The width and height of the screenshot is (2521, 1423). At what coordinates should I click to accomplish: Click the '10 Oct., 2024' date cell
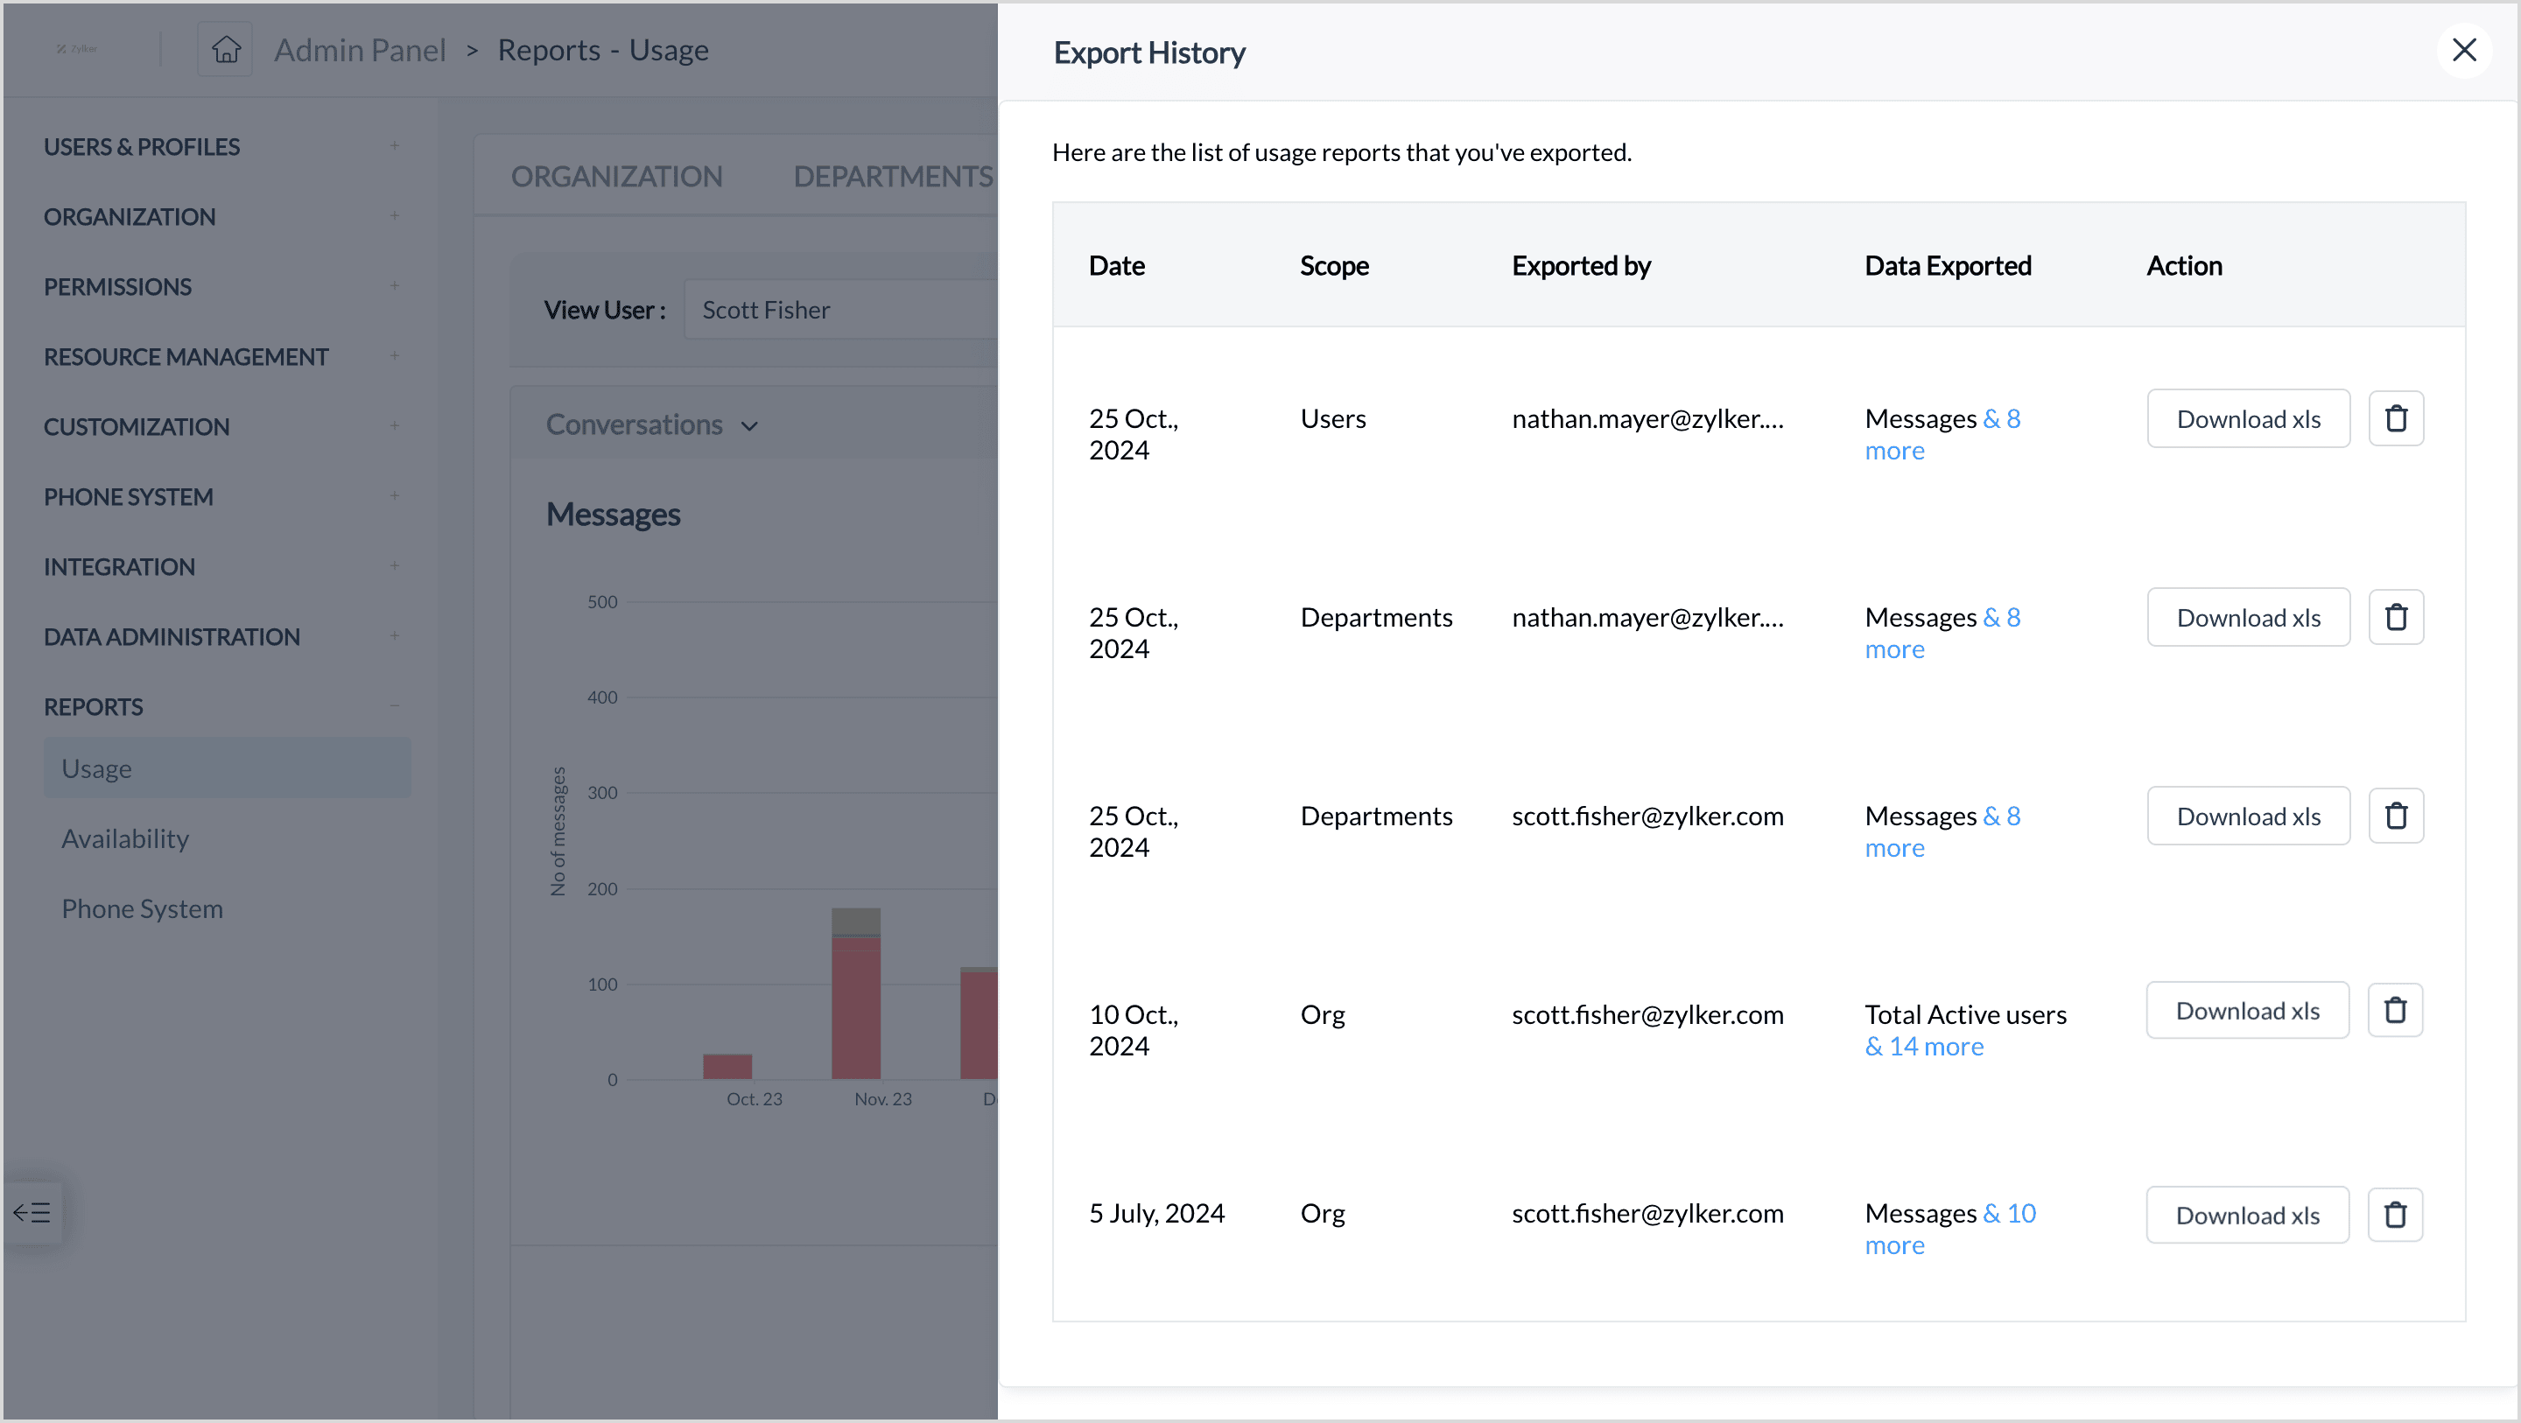tap(1134, 1031)
